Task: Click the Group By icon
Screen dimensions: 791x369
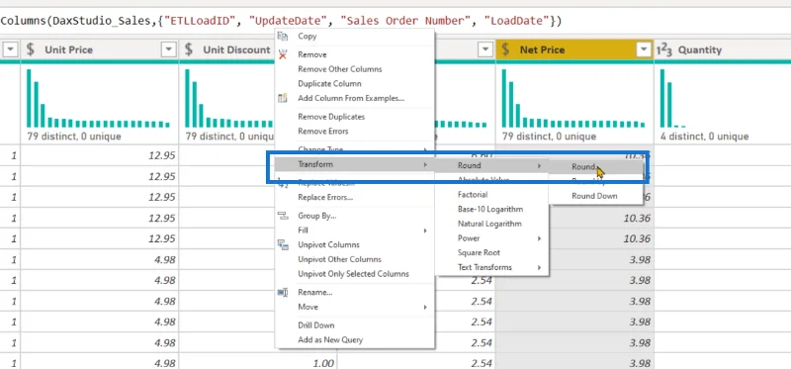Action: coord(283,216)
